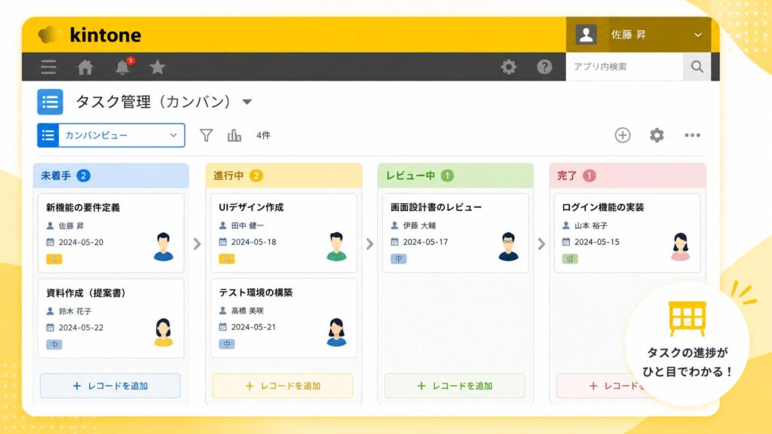Click the user avatar icon for 佐藤 昇
Screen dimensions: 772x434
(x=586, y=35)
